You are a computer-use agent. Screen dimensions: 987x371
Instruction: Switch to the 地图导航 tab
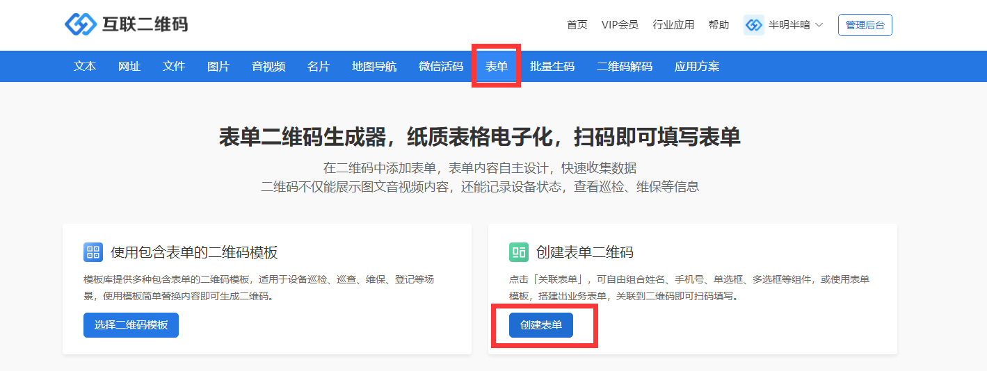click(x=374, y=67)
